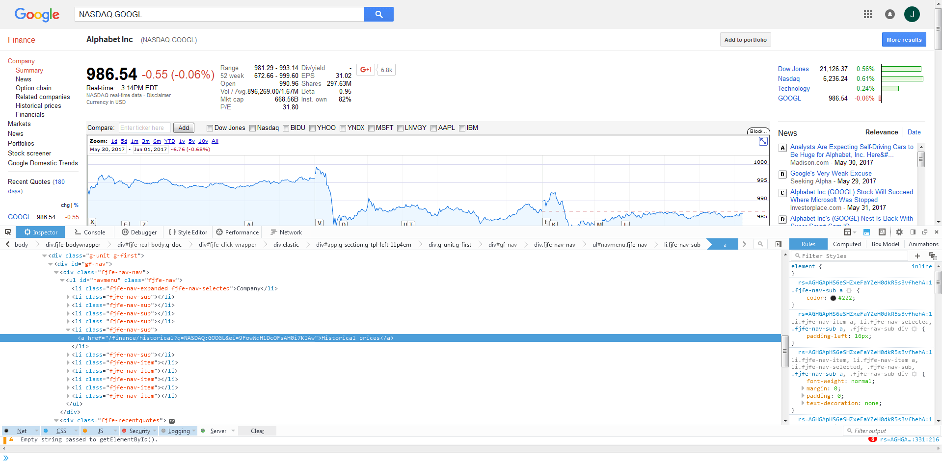Expand the stock chart to full size

coord(763,141)
